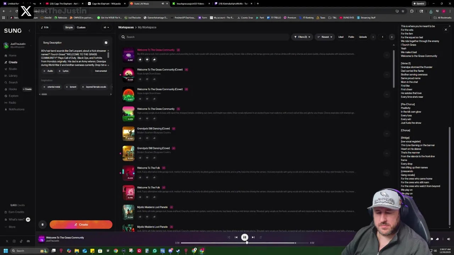Toggle the Public filter

click(x=351, y=37)
